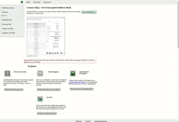This screenshot has height=122, width=179.
Task: Open Image Lock PEA sidebar link
Action: pos(7,29)
